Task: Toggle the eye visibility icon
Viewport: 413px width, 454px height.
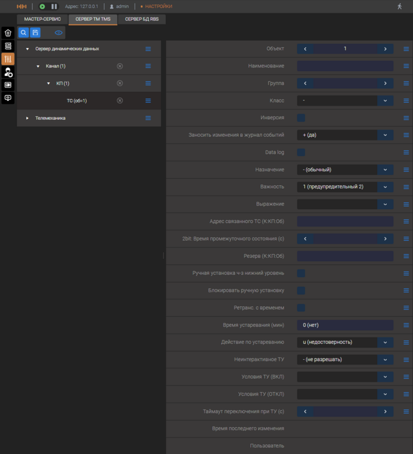Action: [59, 33]
